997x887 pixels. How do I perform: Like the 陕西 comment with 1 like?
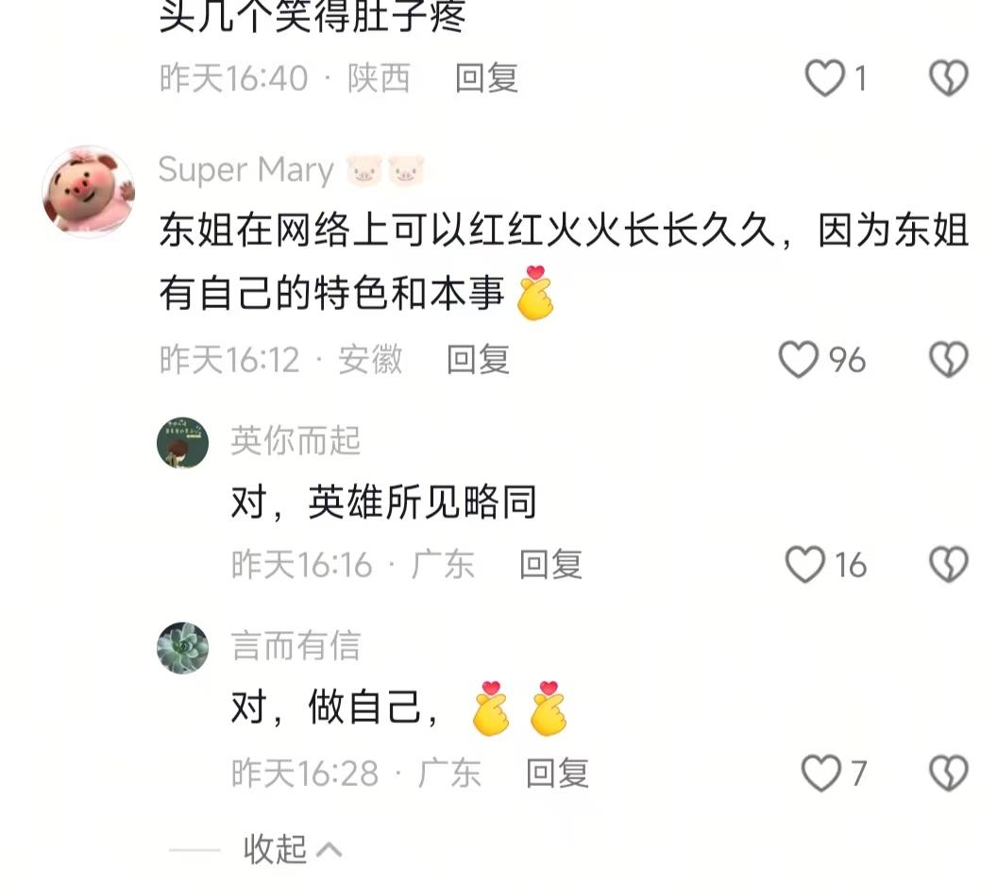click(824, 78)
